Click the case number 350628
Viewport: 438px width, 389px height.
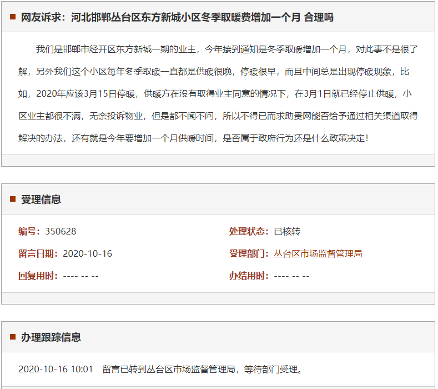(x=61, y=231)
